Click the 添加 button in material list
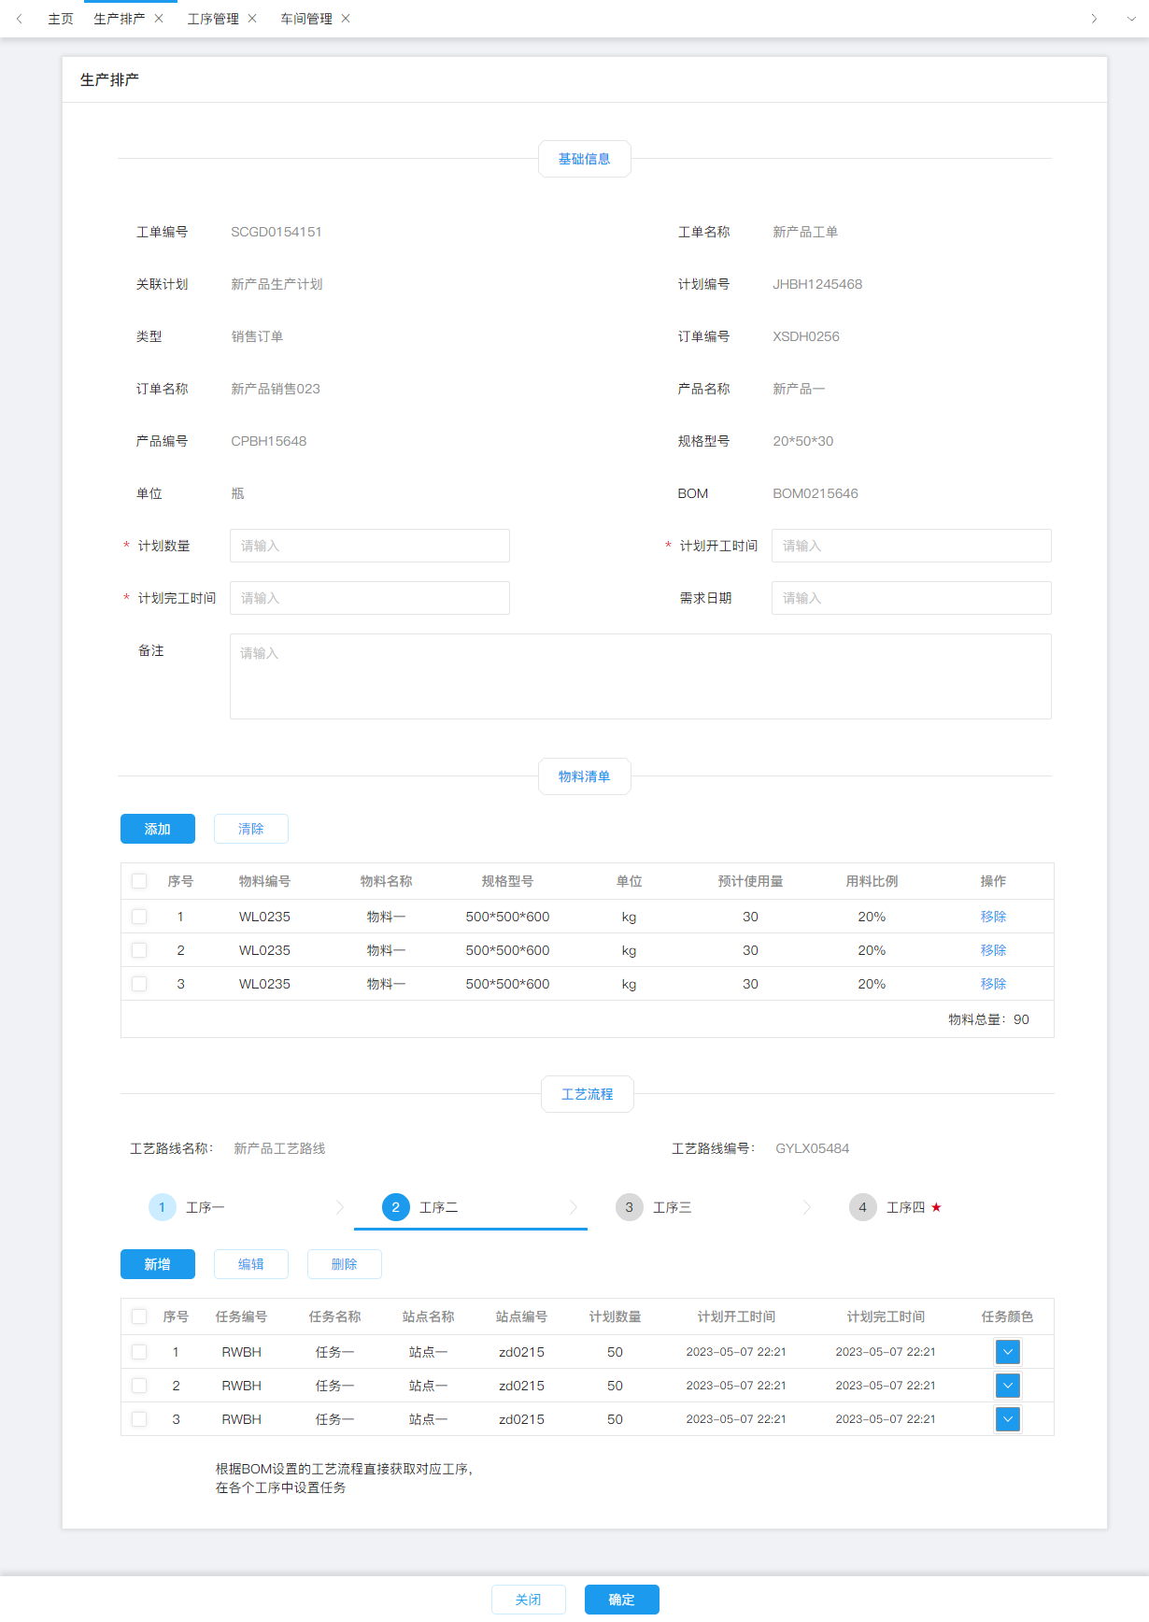 click(158, 829)
